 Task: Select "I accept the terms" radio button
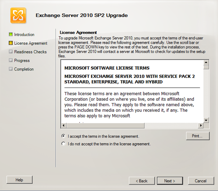pos(63,136)
